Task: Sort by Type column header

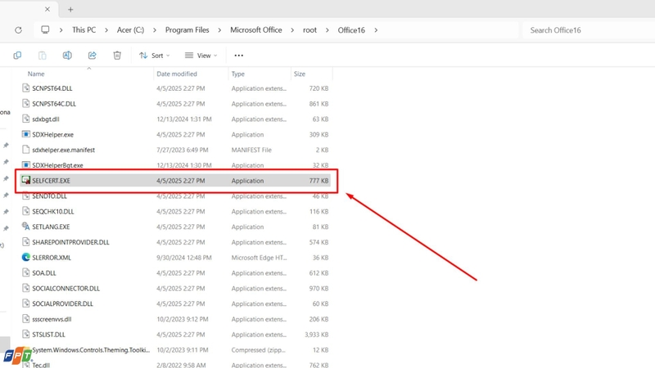Action: point(238,74)
